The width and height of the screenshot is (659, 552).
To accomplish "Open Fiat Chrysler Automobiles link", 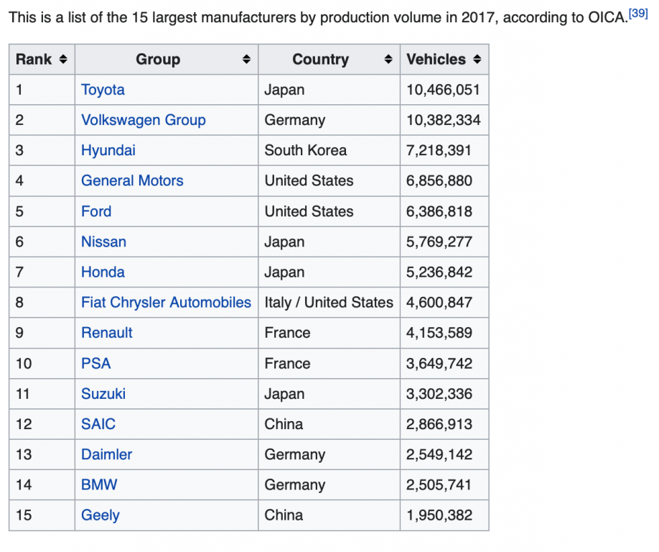I will coord(166,303).
